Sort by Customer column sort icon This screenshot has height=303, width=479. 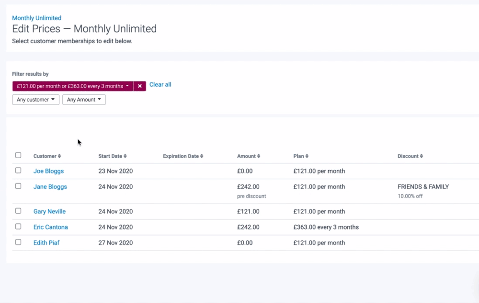[59, 156]
